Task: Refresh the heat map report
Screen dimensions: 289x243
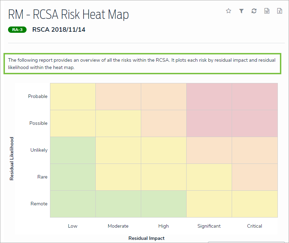Action: [254, 11]
